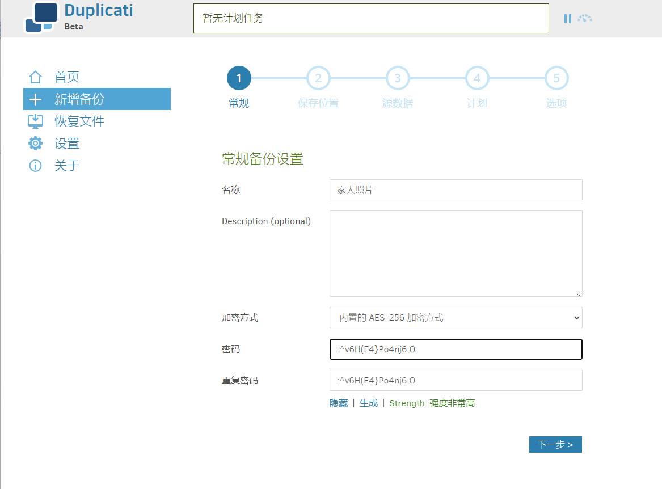This screenshot has height=489, width=662.
Task: Focus the 名称 name input field
Action: (x=456, y=190)
